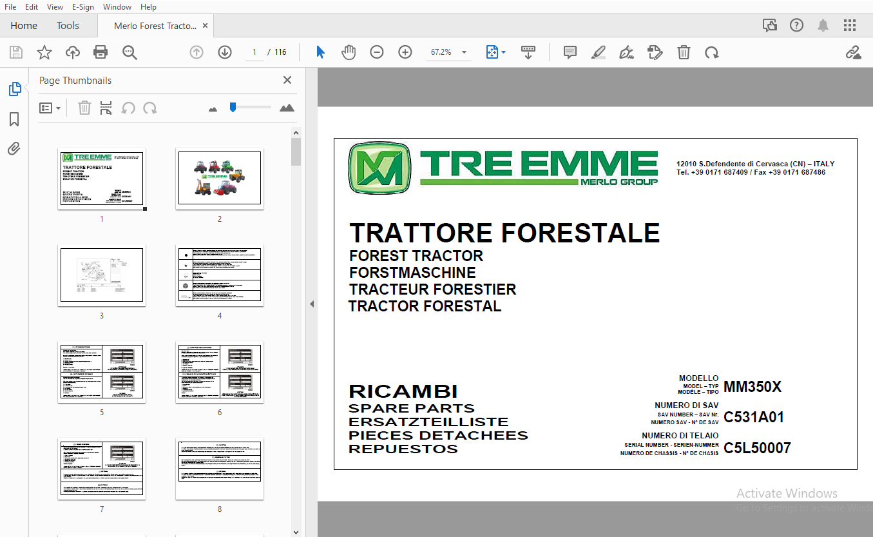Image resolution: width=873 pixels, height=537 pixels.
Task: Select page 1 thumbnail
Action: tap(102, 179)
